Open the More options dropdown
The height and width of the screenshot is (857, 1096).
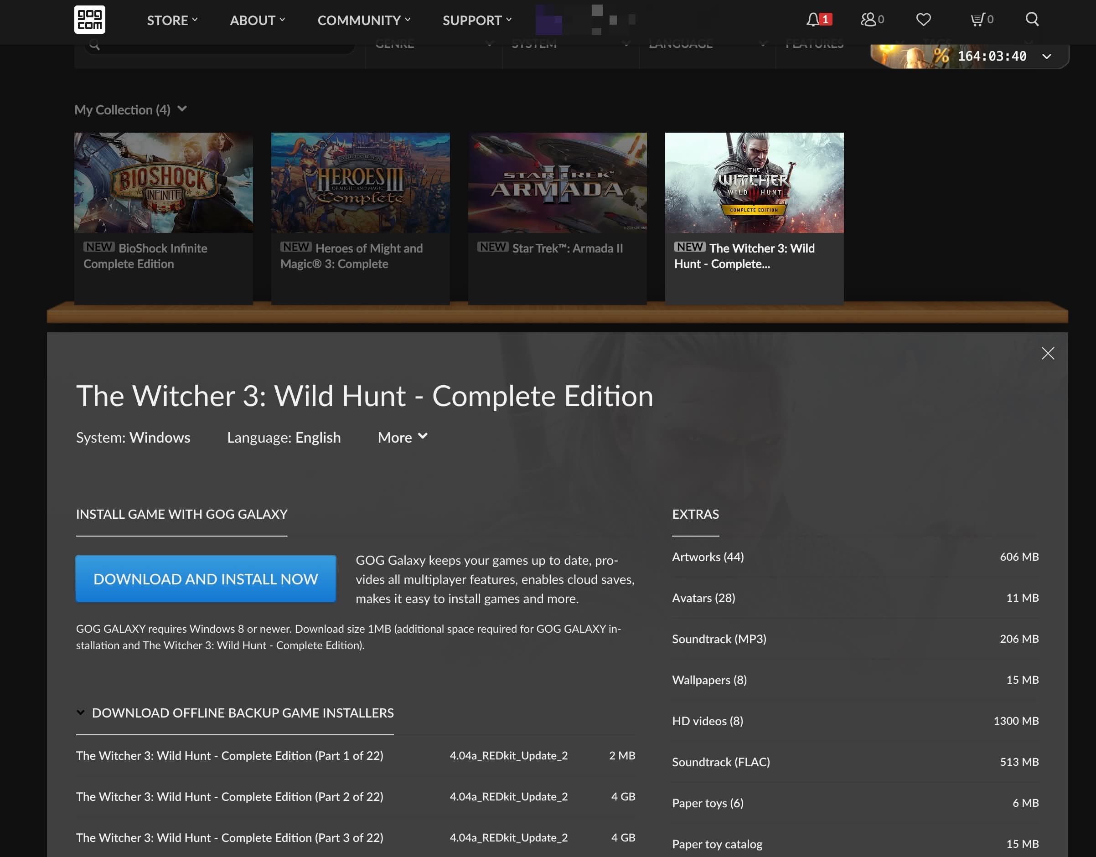[402, 437]
